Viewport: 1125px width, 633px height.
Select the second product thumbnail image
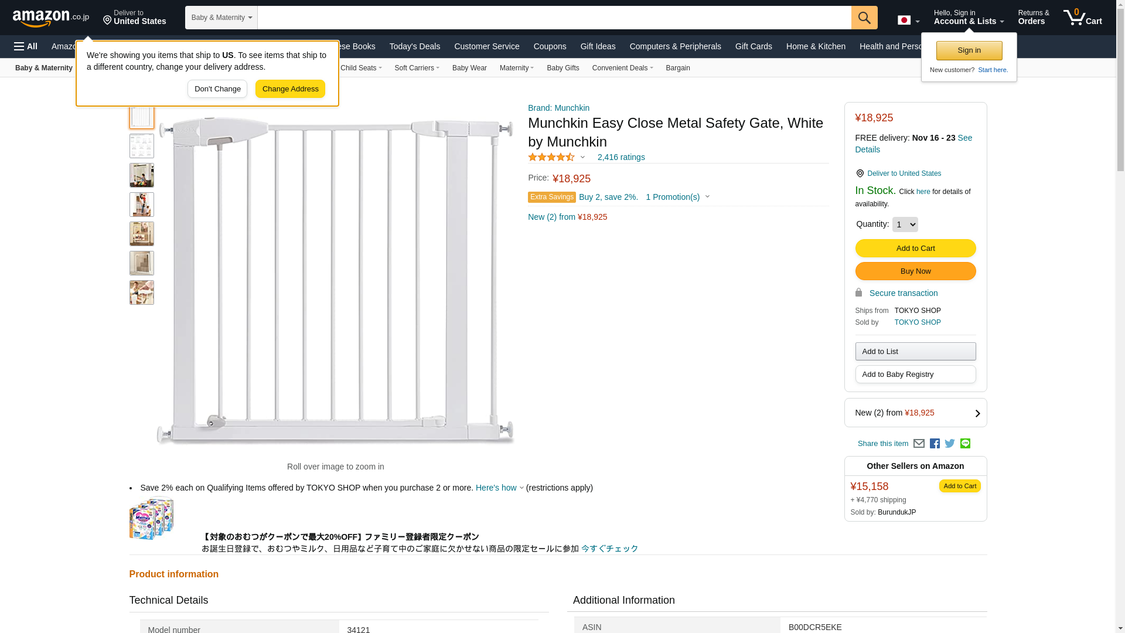[142, 146]
